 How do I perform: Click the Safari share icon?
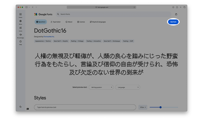click(x=177, y=7)
